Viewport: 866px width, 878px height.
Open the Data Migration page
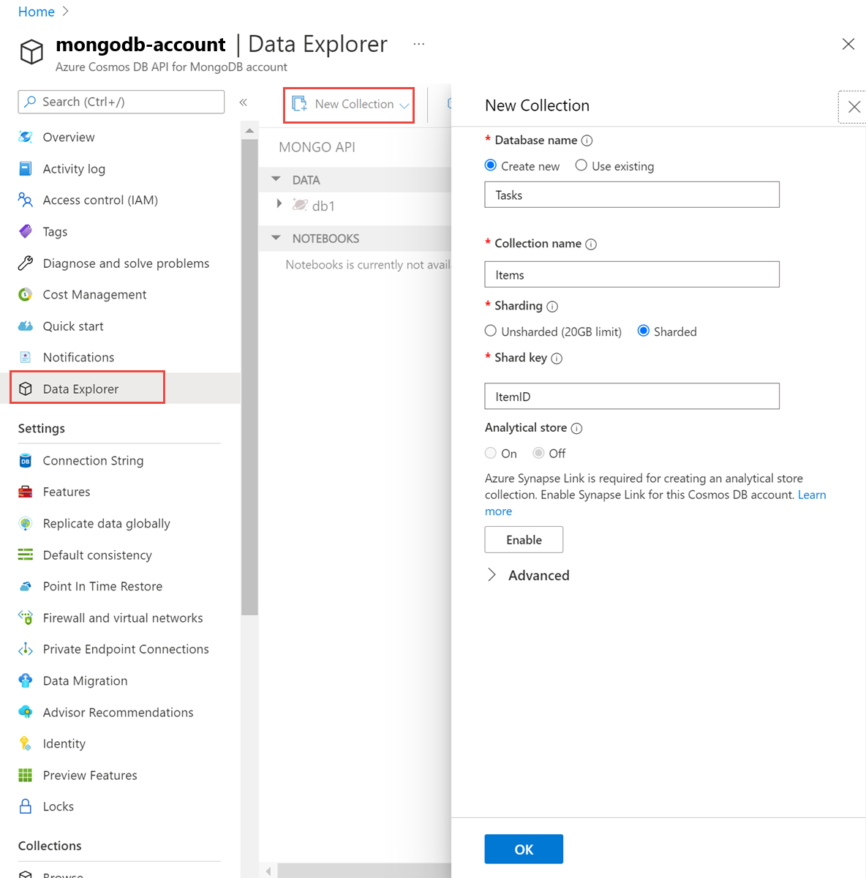[x=85, y=681]
